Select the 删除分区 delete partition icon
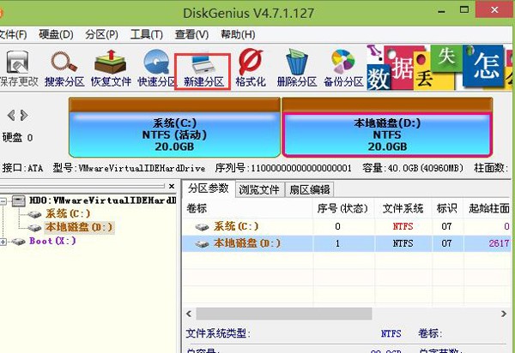This screenshot has width=515, height=353. (297, 69)
